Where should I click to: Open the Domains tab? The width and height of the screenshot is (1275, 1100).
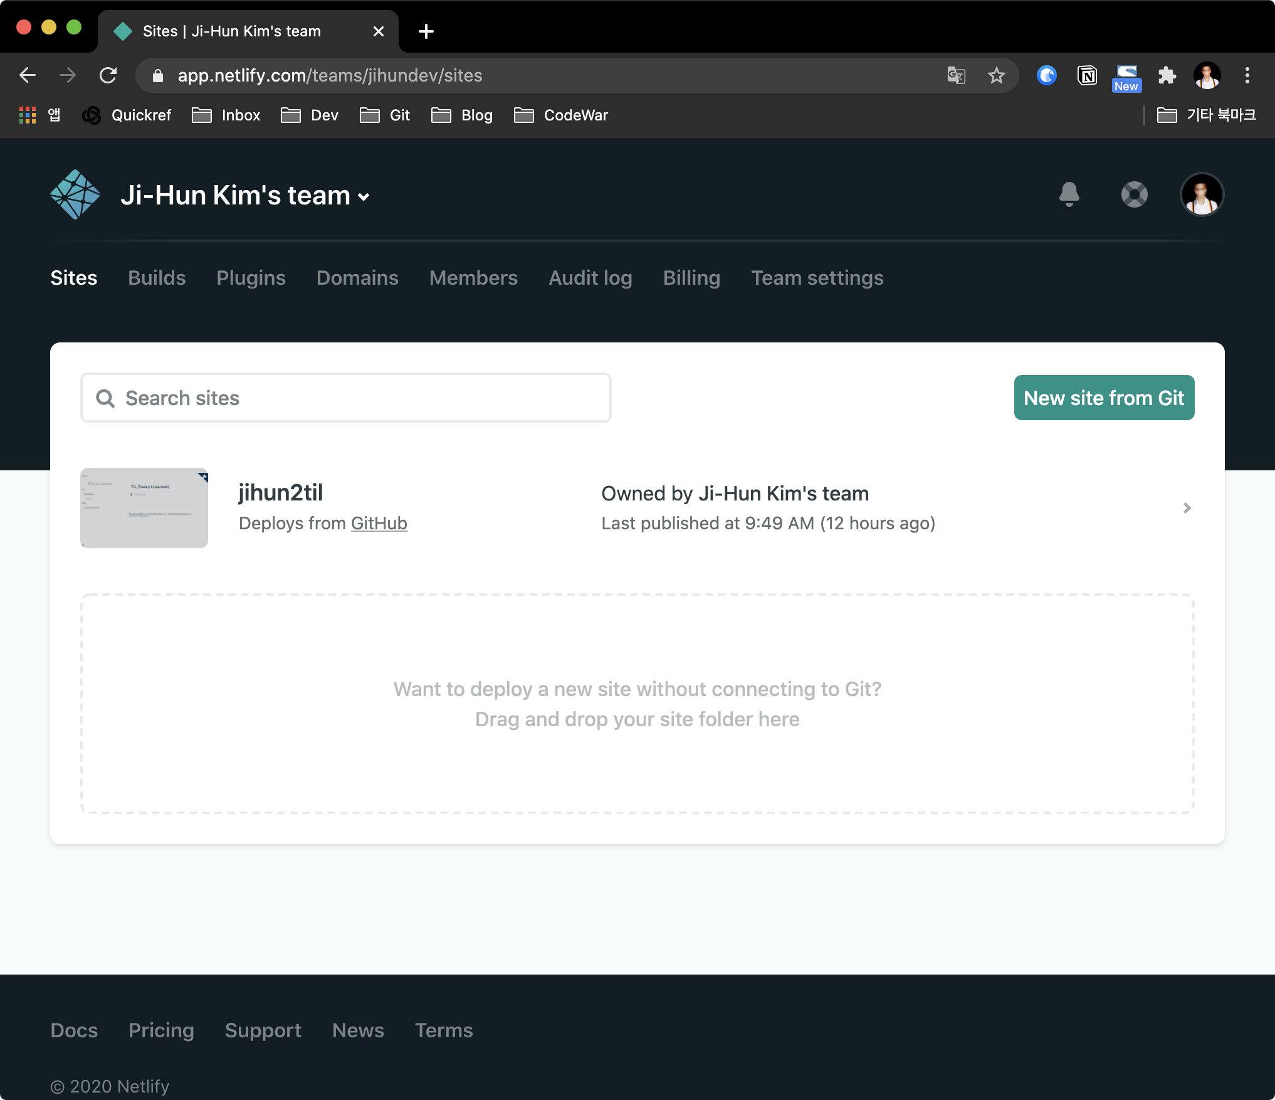357,278
